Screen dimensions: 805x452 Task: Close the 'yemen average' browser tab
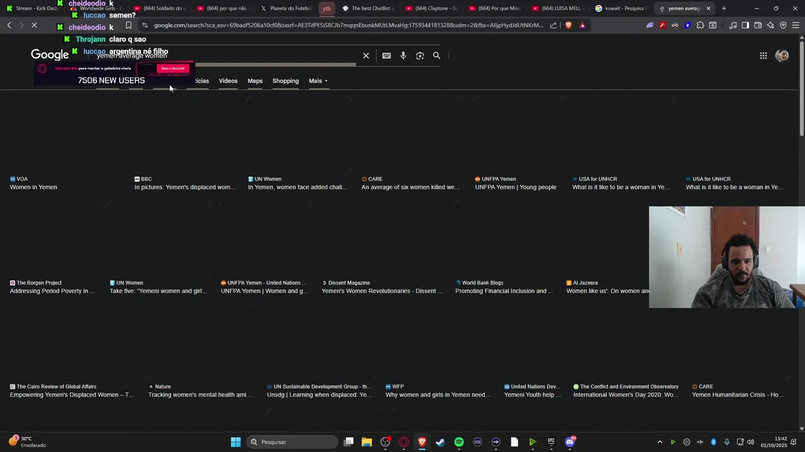(x=708, y=8)
